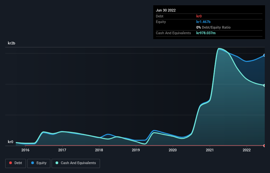
Task: Select the 2021 x-axis label
Action: tap(210, 150)
